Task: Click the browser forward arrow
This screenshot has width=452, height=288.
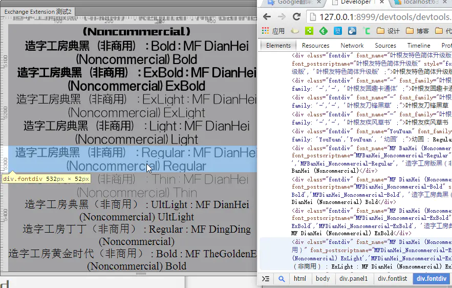Action: coord(282,17)
